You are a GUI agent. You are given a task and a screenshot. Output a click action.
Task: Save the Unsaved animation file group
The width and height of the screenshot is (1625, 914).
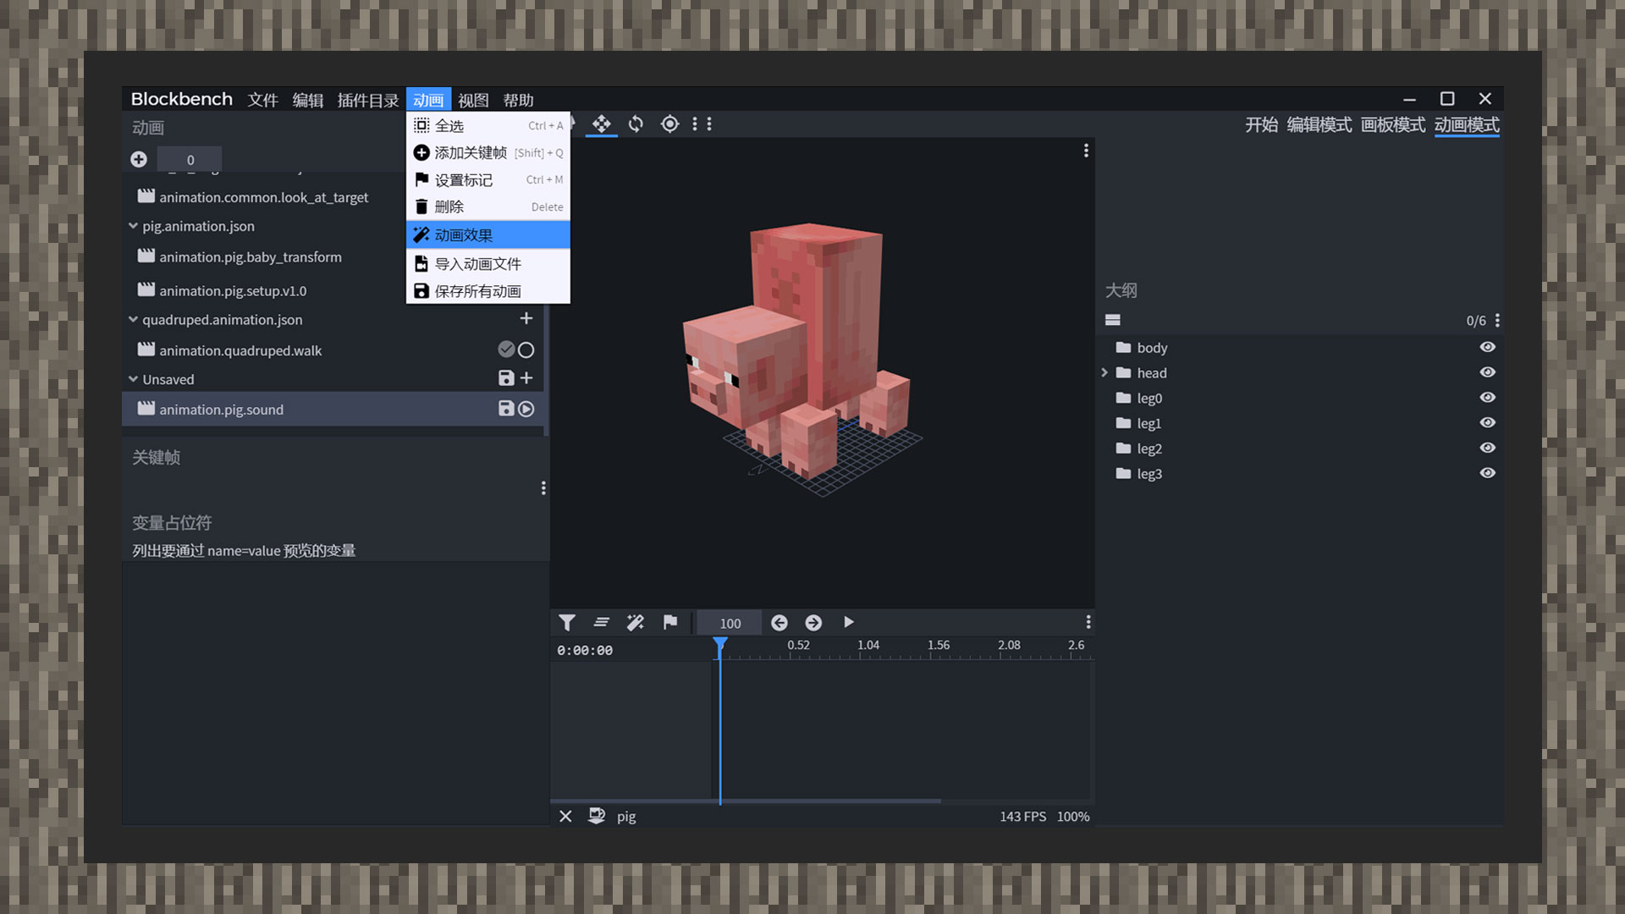(x=506, y=378)
